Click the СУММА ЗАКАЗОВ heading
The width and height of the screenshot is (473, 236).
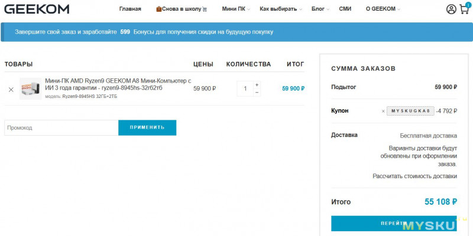point(363,68)
